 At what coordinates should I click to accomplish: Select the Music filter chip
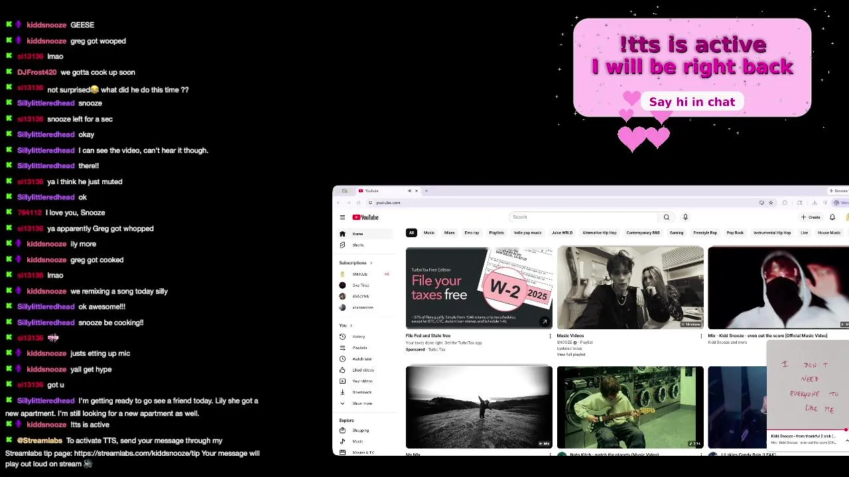(x=429, y=233)
